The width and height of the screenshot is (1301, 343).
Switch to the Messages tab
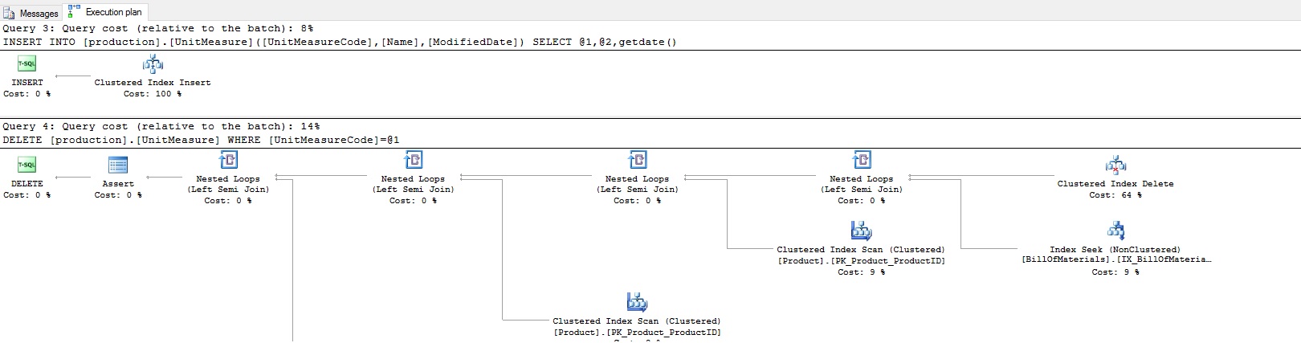(32, 13)
